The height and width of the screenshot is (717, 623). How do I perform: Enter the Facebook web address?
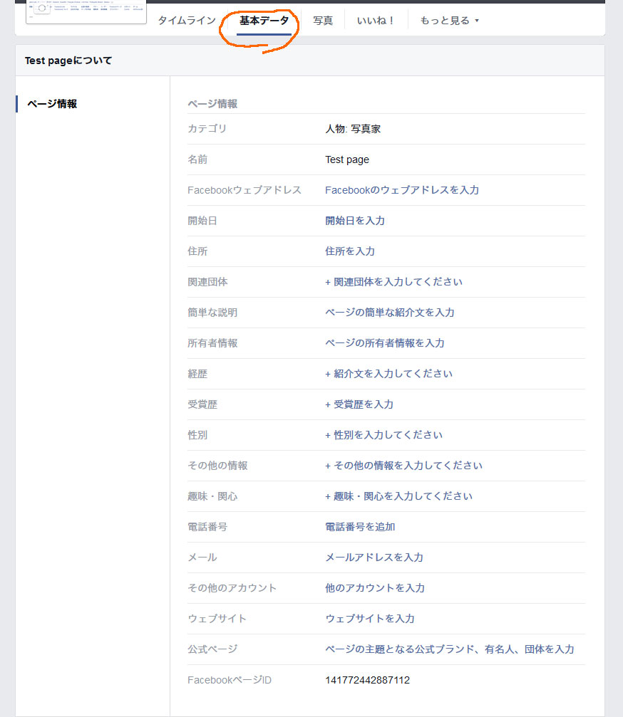[x=401, y=190]
